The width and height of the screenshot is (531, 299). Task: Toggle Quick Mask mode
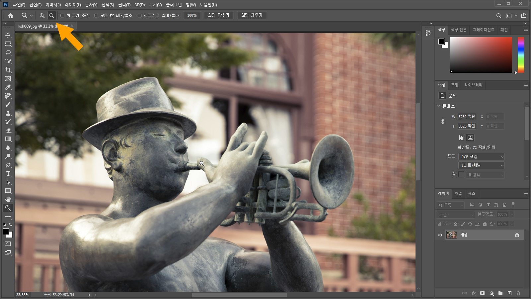click(8, 244)
